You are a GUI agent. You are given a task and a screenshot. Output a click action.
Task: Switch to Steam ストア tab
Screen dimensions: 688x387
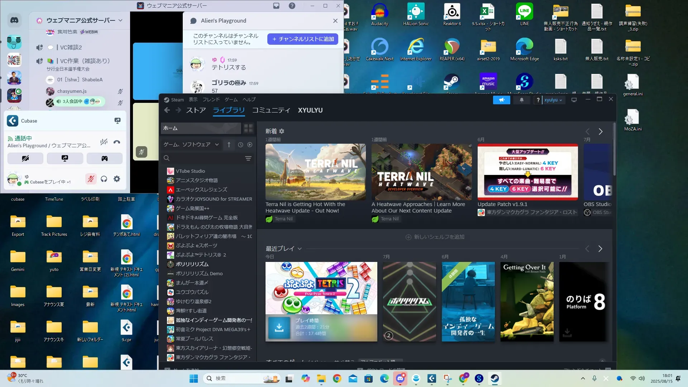click(196, 110)
